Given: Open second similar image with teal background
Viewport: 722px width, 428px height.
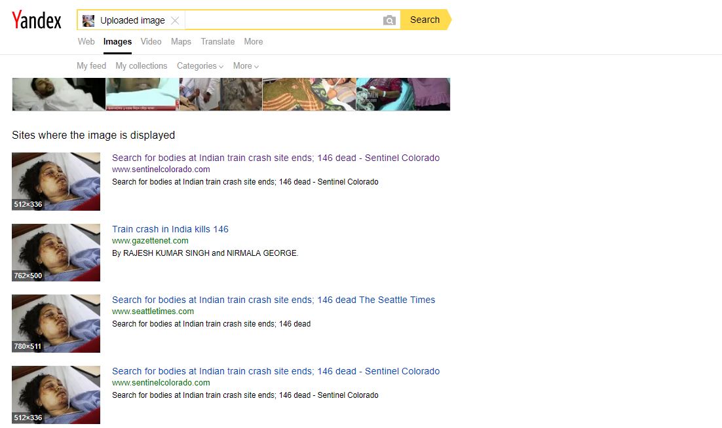Looking at the screenshot, I should pos(142,94).
